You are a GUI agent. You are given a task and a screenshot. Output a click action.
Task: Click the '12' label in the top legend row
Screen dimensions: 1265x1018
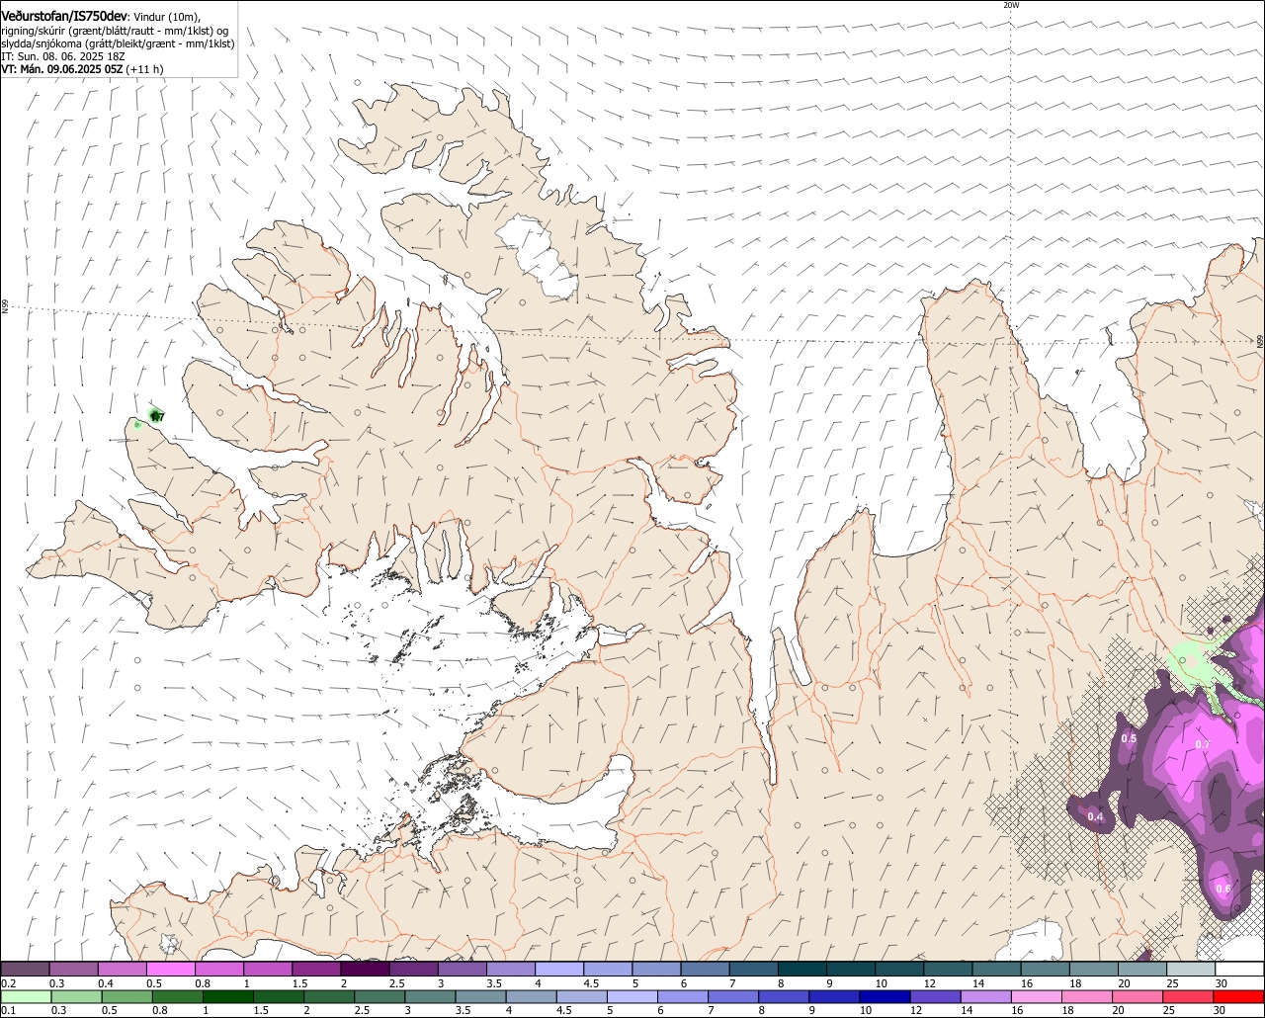pos(929,983)
